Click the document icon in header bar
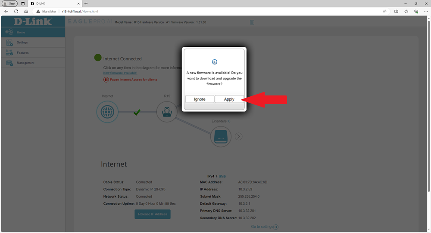This screenshot has height=233, width=431. click(x=252, y=22)
